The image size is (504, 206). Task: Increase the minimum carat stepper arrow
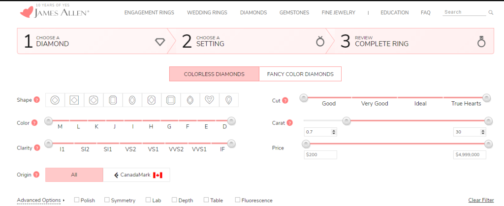(334, 130)
